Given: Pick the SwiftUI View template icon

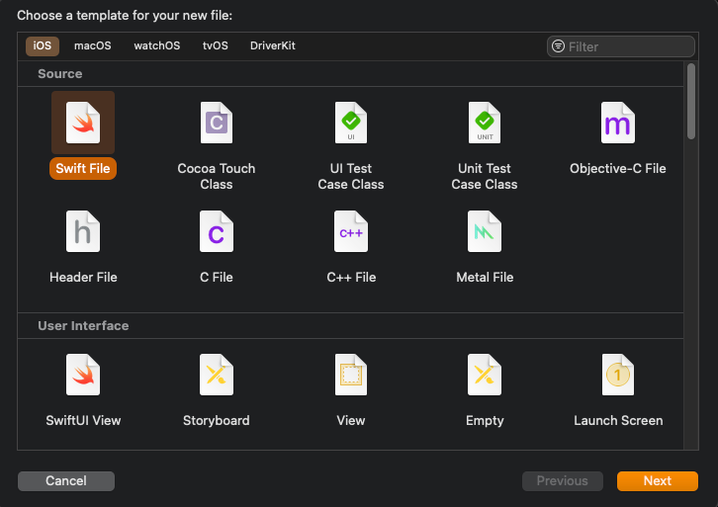Looking at the screenshot, I should coord(83,375).
